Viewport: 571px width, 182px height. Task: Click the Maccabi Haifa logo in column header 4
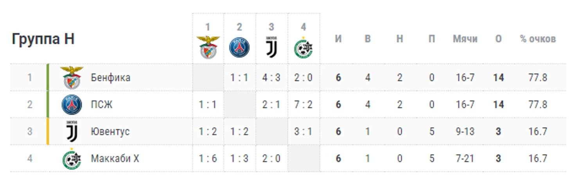pos(303,47)
